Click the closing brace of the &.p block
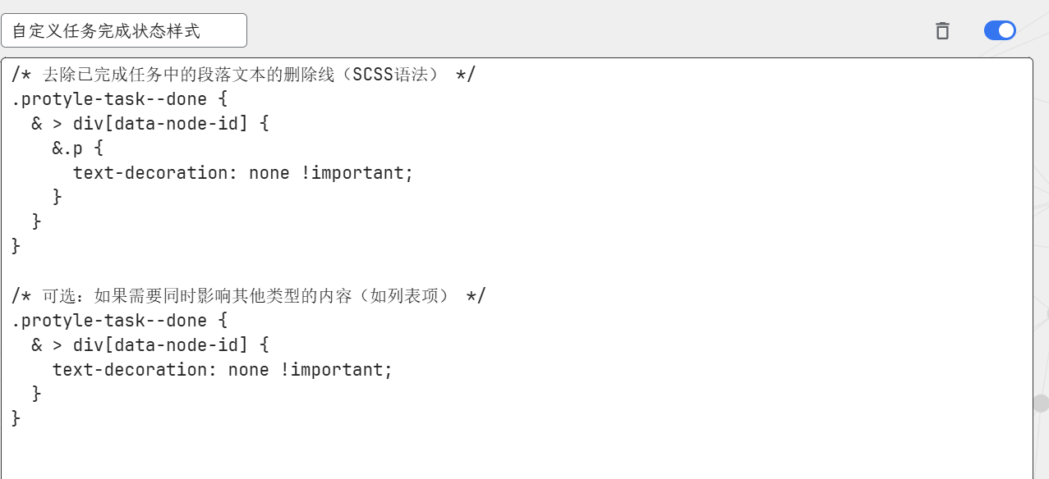Viewport: 1049px width, 479px height. click(x=58, y=197)
